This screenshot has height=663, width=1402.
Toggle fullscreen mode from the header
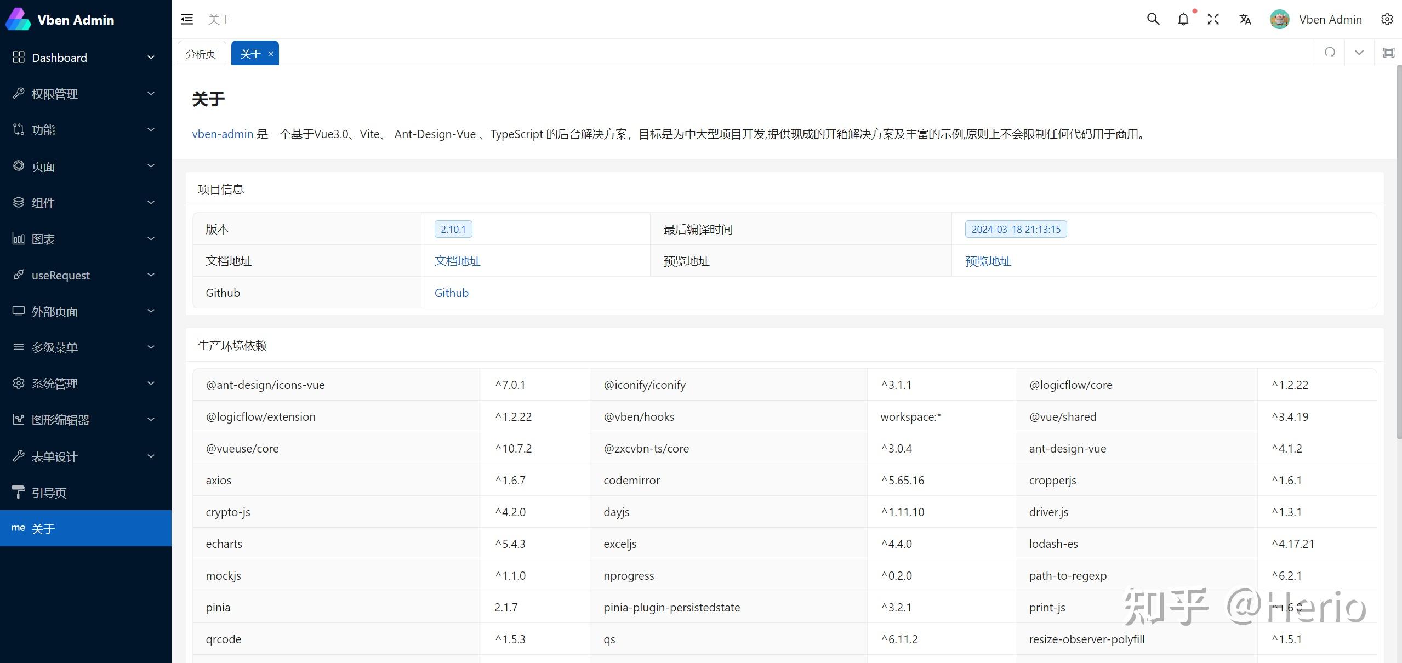1213,19
